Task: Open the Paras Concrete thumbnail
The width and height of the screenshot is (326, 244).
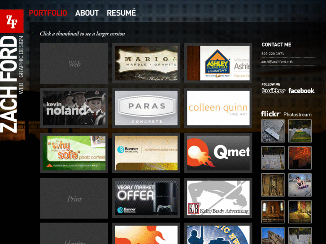Action: [146, 108]
